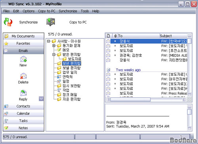Open the Tools menu
The width and height of the screenshot is (198, 144).
click(x=85, y=11)
